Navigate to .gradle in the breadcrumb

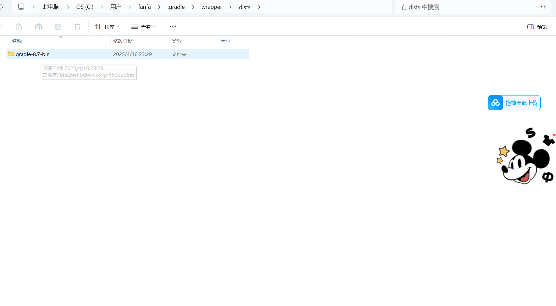pyautogui.click(x=176, y=7)
